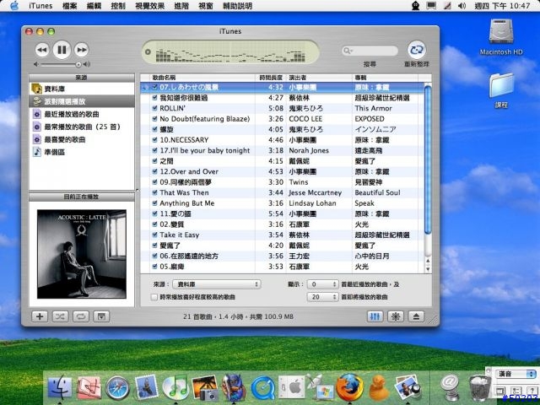Sort by artist column header
540x405 pixels.
point(319,78)
